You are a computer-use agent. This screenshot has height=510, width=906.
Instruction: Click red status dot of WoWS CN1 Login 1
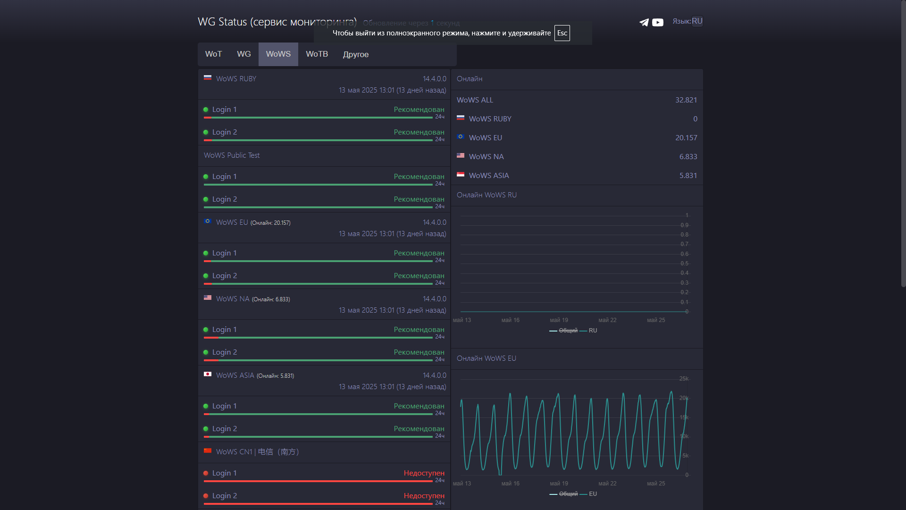[x=206, y=473]
